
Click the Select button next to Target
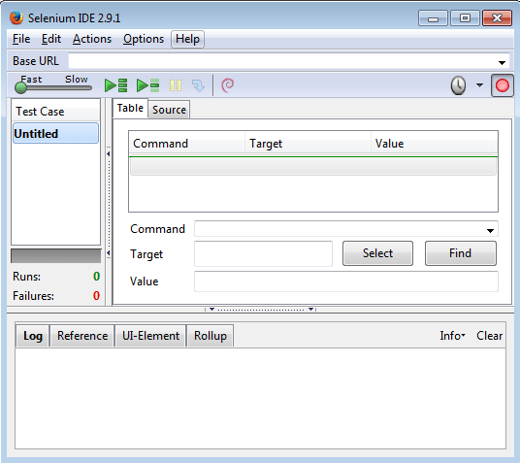[377, 253]
